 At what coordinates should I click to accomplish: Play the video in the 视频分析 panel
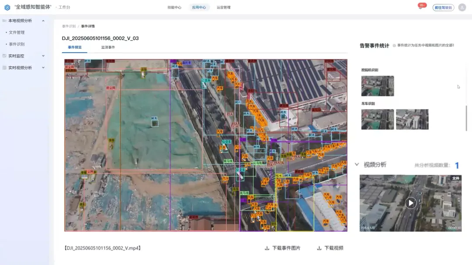tap(410, 203)
